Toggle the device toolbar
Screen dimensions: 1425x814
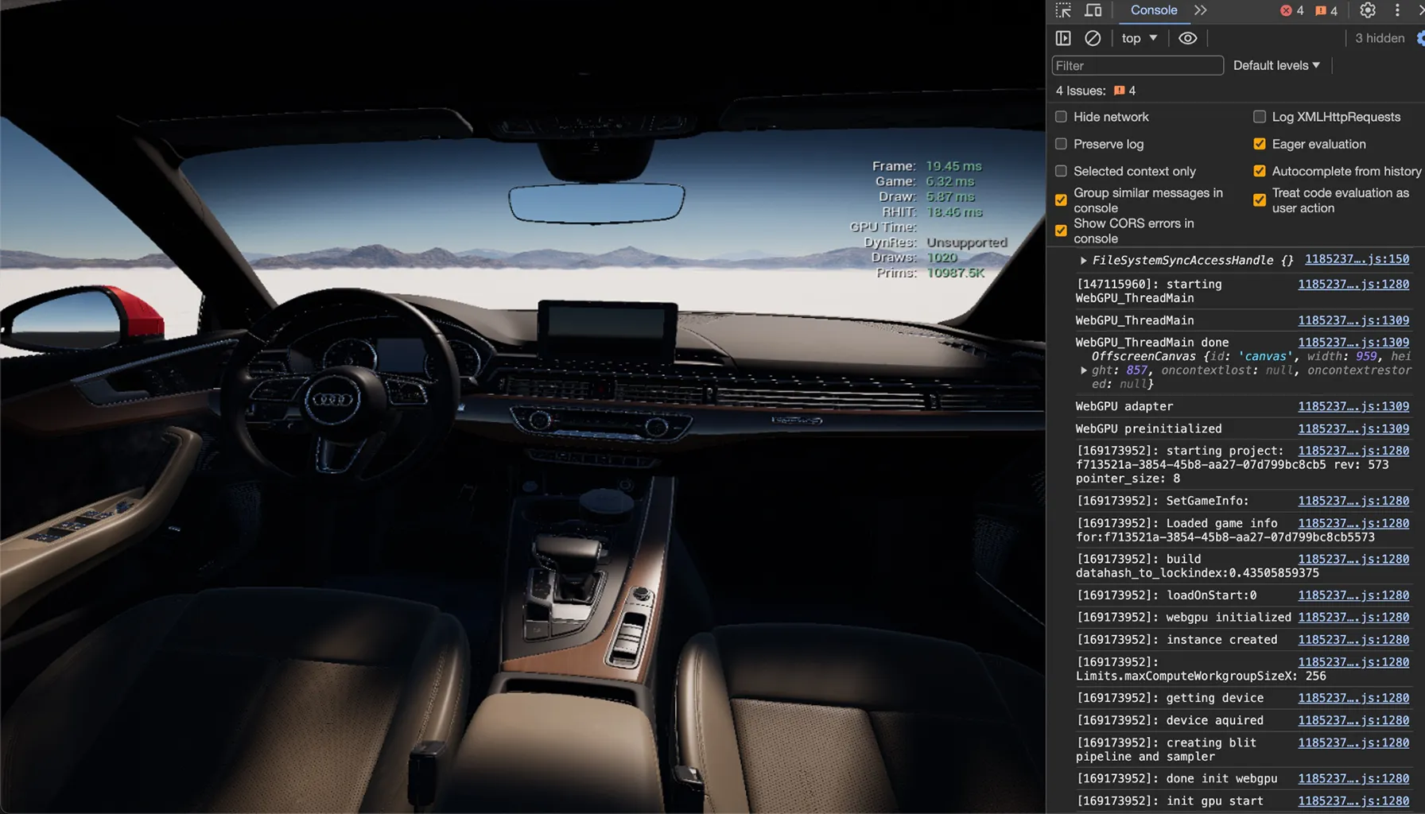coord(1093,10)
